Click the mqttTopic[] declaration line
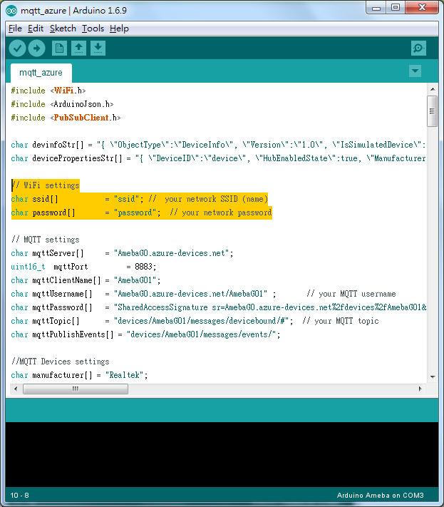The height and width of the screenshot is (507, 444). [195, 321]
